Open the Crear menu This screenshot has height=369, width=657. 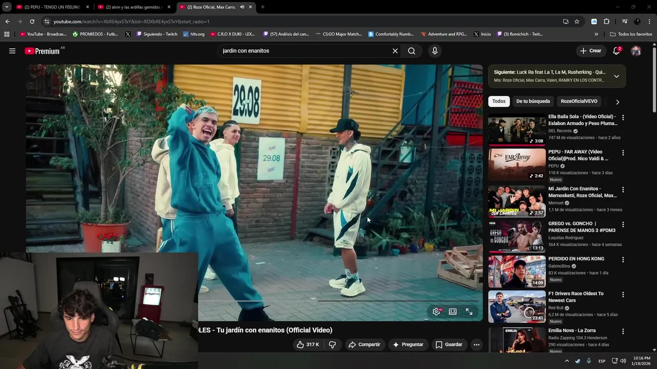point(590,51)
